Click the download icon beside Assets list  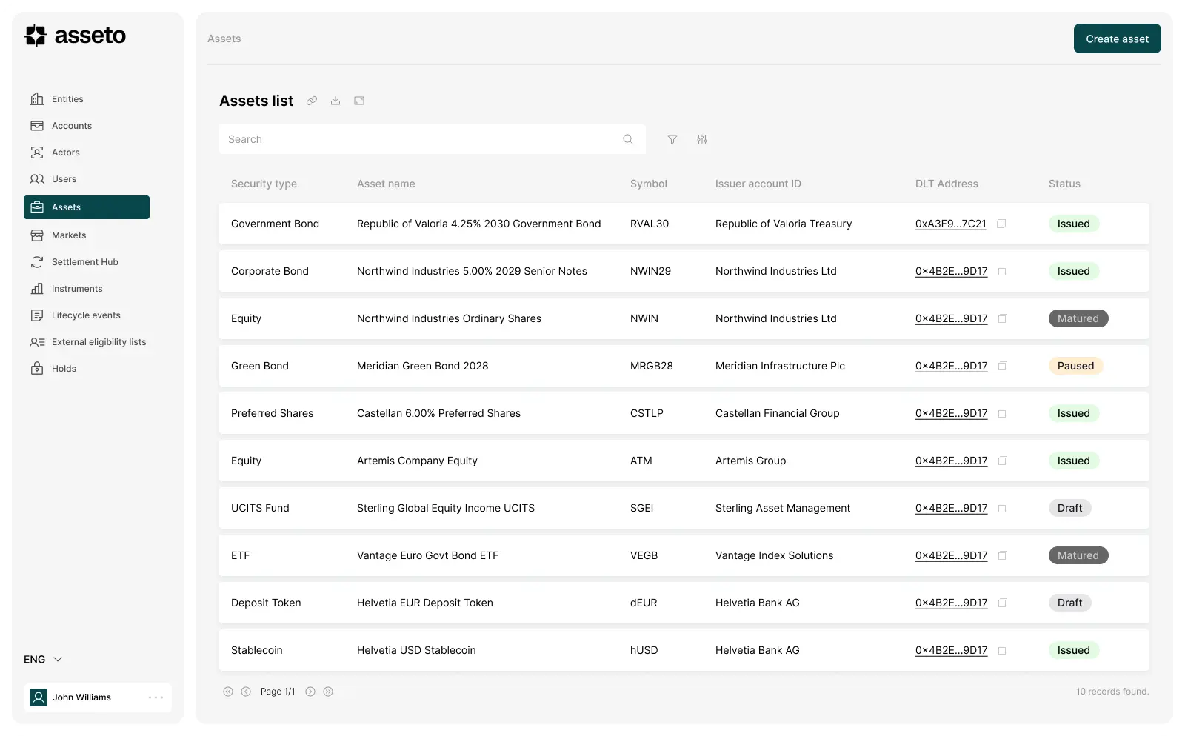pyautogui.click(x=336, y=101)
